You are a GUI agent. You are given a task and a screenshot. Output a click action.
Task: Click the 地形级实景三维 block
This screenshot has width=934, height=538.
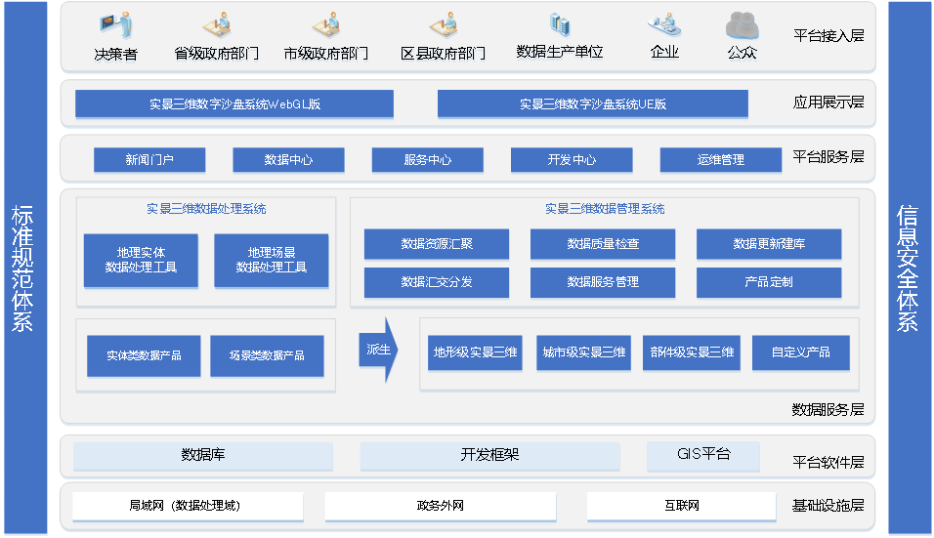(475, 352)
